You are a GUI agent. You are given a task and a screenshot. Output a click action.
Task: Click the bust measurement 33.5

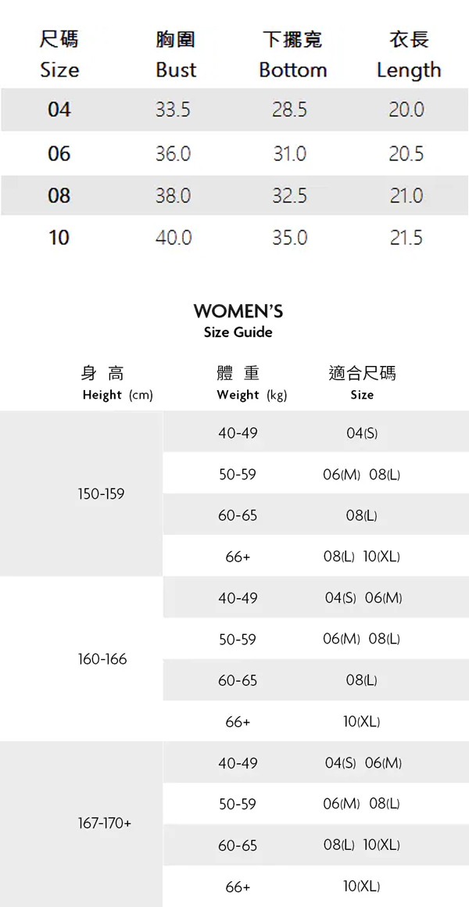(x=173, y=110)
